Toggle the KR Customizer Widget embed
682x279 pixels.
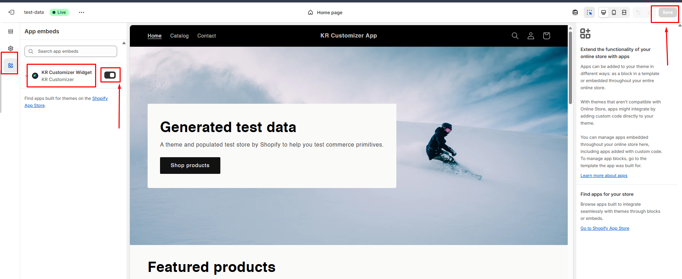click(110, 75)
